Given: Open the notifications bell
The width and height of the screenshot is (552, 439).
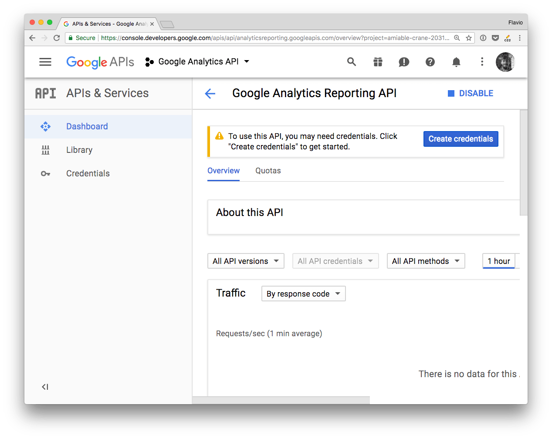Looking at the screenshot, I should (x=456, y=62).
